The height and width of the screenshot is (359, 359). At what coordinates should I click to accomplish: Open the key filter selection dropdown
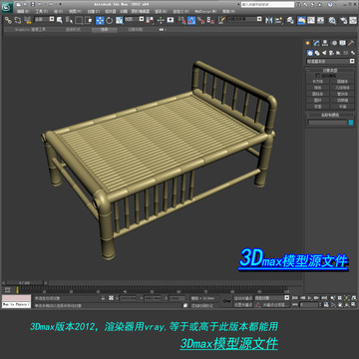click(x=272, y=298)
